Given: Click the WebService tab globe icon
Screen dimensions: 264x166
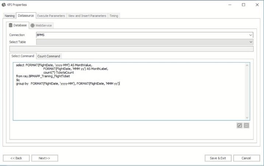Looking at the screenshot, I should click(x=32, y=25).
